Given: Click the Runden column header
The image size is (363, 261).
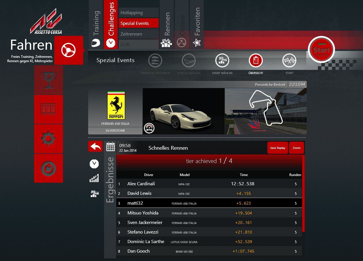Looking at the screenshot, I should point(295,175).
